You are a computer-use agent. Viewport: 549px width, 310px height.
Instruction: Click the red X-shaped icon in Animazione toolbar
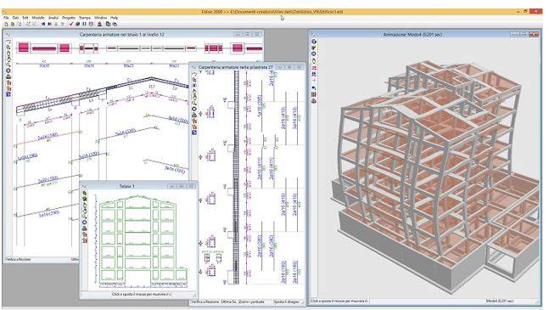point(314,67)
